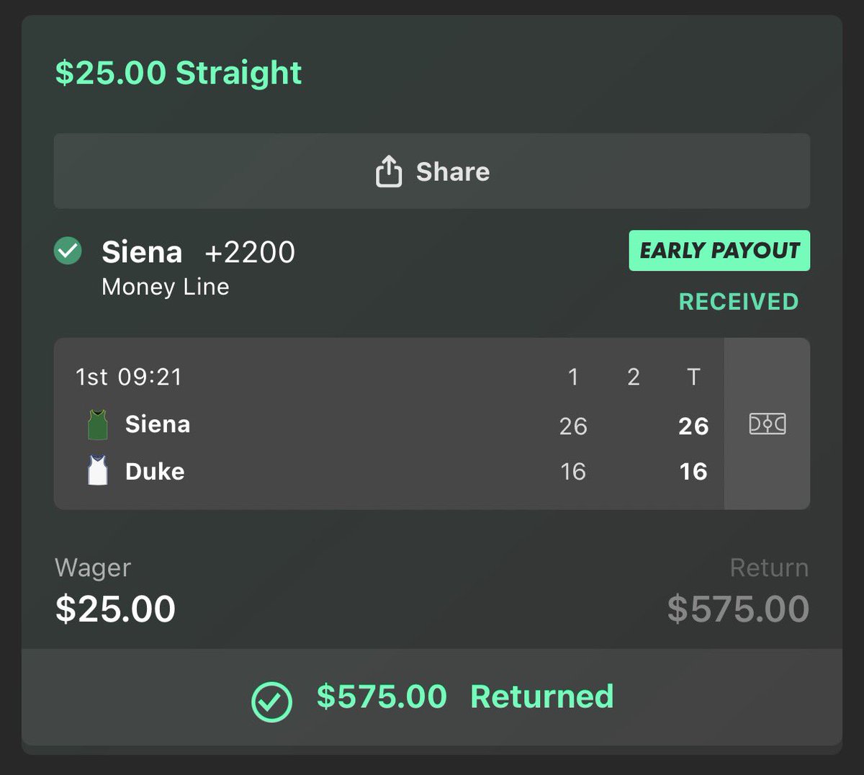Select Siena's total score of 26
The image size is (864, 775).
(x=693, y=426)
